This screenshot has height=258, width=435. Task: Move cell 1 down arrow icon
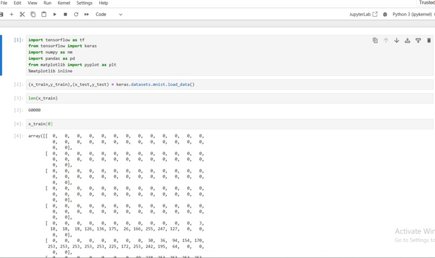tap(397, 40)
